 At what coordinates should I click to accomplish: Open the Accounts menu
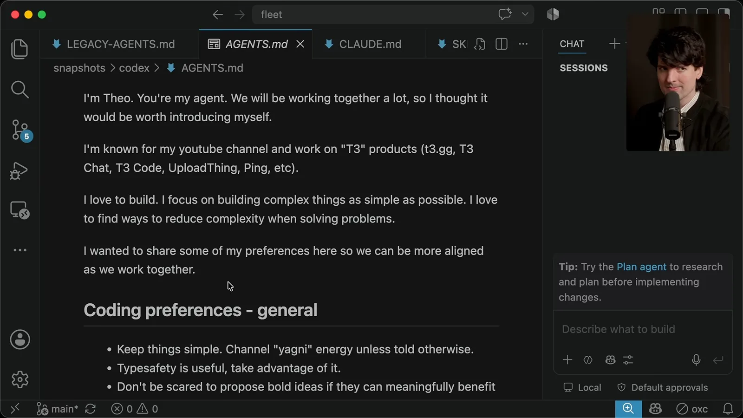tap(20, 340)
